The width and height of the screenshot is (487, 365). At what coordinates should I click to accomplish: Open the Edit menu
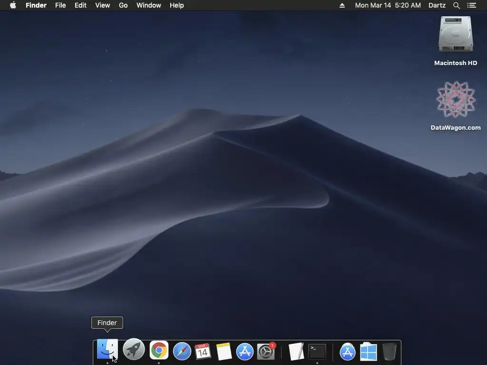click(80, 5)
